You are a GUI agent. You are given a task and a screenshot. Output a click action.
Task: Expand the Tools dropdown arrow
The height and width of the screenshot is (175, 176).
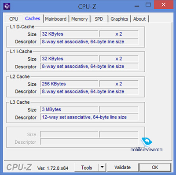click(102, 168)
